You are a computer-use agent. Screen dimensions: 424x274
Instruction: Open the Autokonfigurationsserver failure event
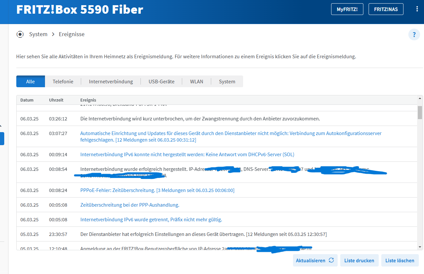tap(231, 137)
